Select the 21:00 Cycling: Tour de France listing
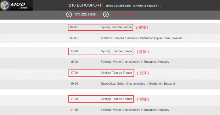 tap(101, 99)
